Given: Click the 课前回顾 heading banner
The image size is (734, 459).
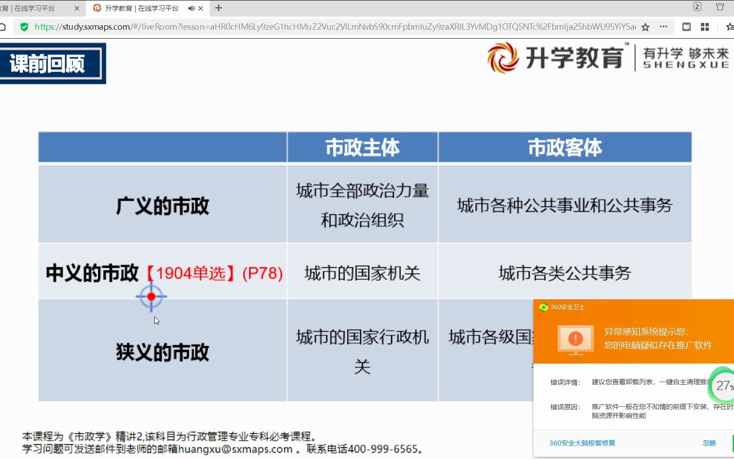Looking at the screenshot, I should point(53,63).
